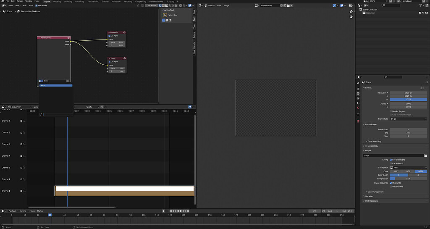Click the Compression 15% slider

[x=408, y=179]
